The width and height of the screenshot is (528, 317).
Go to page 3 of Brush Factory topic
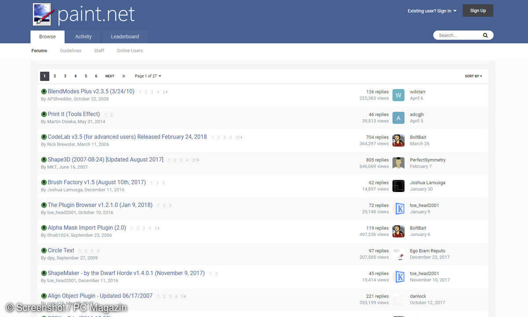click(164, 183)
